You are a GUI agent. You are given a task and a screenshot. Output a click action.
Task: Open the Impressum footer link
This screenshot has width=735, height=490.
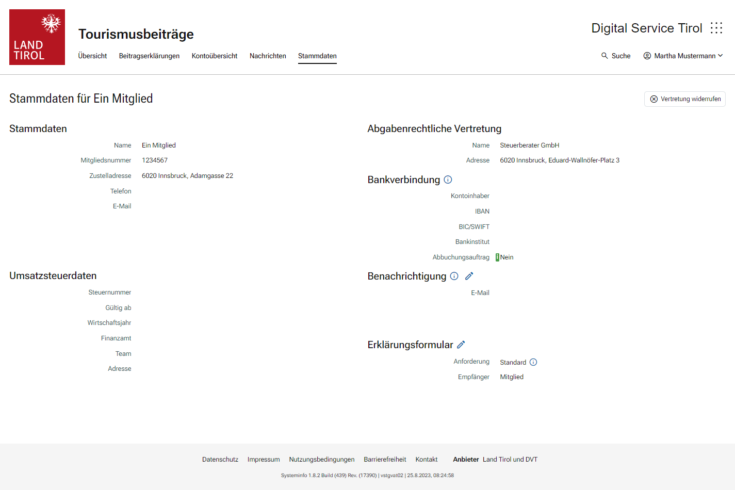click(264, 459)
